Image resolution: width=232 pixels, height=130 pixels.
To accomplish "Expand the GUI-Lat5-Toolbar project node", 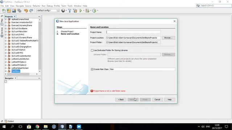I will coord(6,44).
